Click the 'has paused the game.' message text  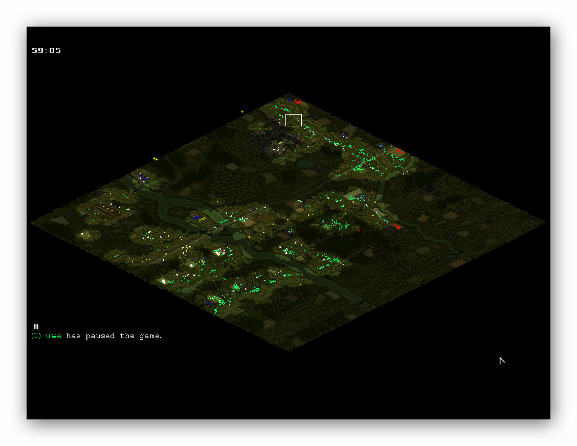coord(114,336)
